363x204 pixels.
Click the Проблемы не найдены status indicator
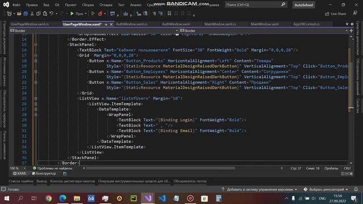[53, 168]
